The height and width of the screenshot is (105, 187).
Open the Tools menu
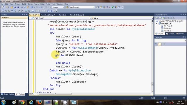coord(48,4)
